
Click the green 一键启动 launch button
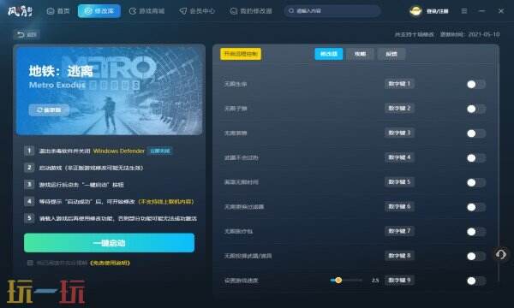coord(109,243)
